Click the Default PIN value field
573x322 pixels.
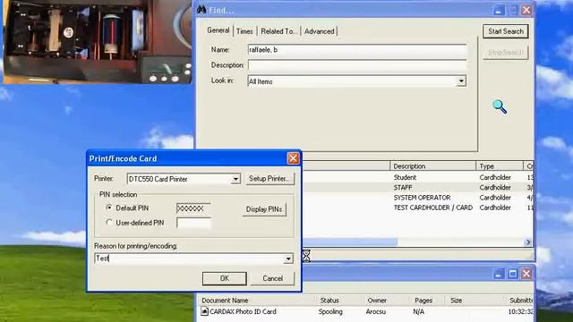(193, 208)
